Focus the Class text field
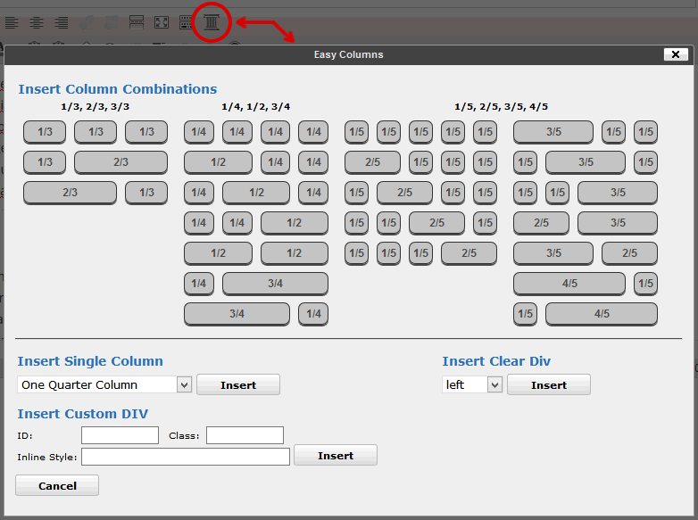Image resolution: width=698 pixels, height=520 pixels. pyautogui.click(x=245, y=435)
